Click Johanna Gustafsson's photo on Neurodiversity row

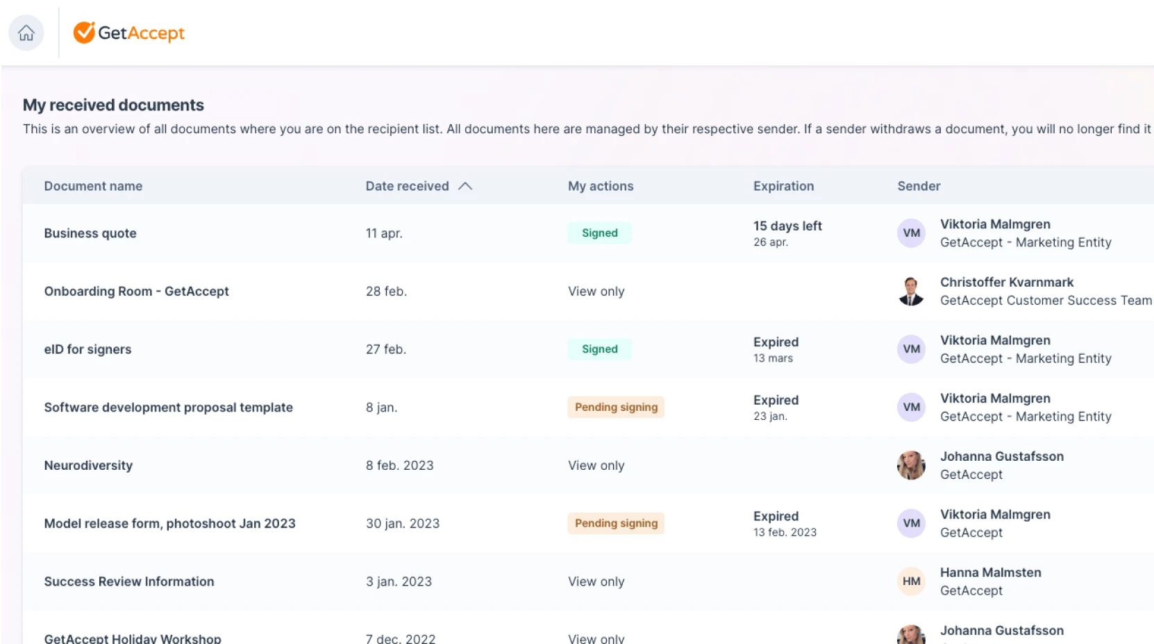pos(910,465)
